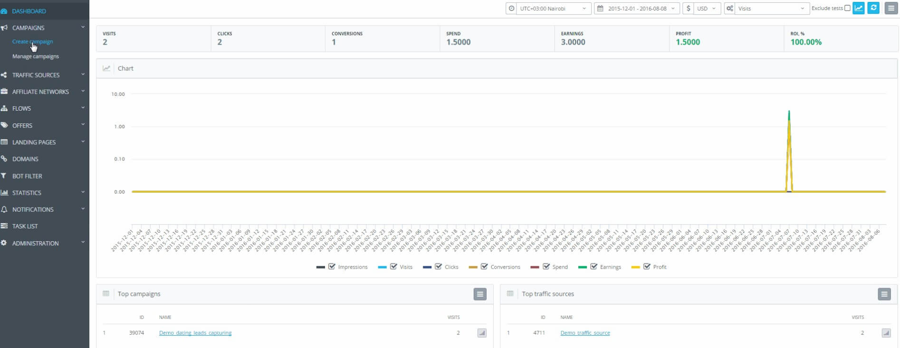Click the Create campaign link
The image size is (900, 348).
32,42
